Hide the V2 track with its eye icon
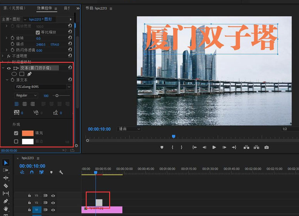Screen dimensions: 299x216 pyautogui.click(x=53, y=202)
